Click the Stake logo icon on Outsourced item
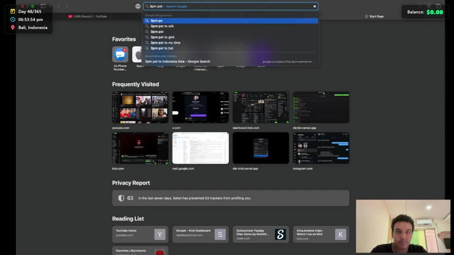The image size is (454, 255). (x=280, y=234)
